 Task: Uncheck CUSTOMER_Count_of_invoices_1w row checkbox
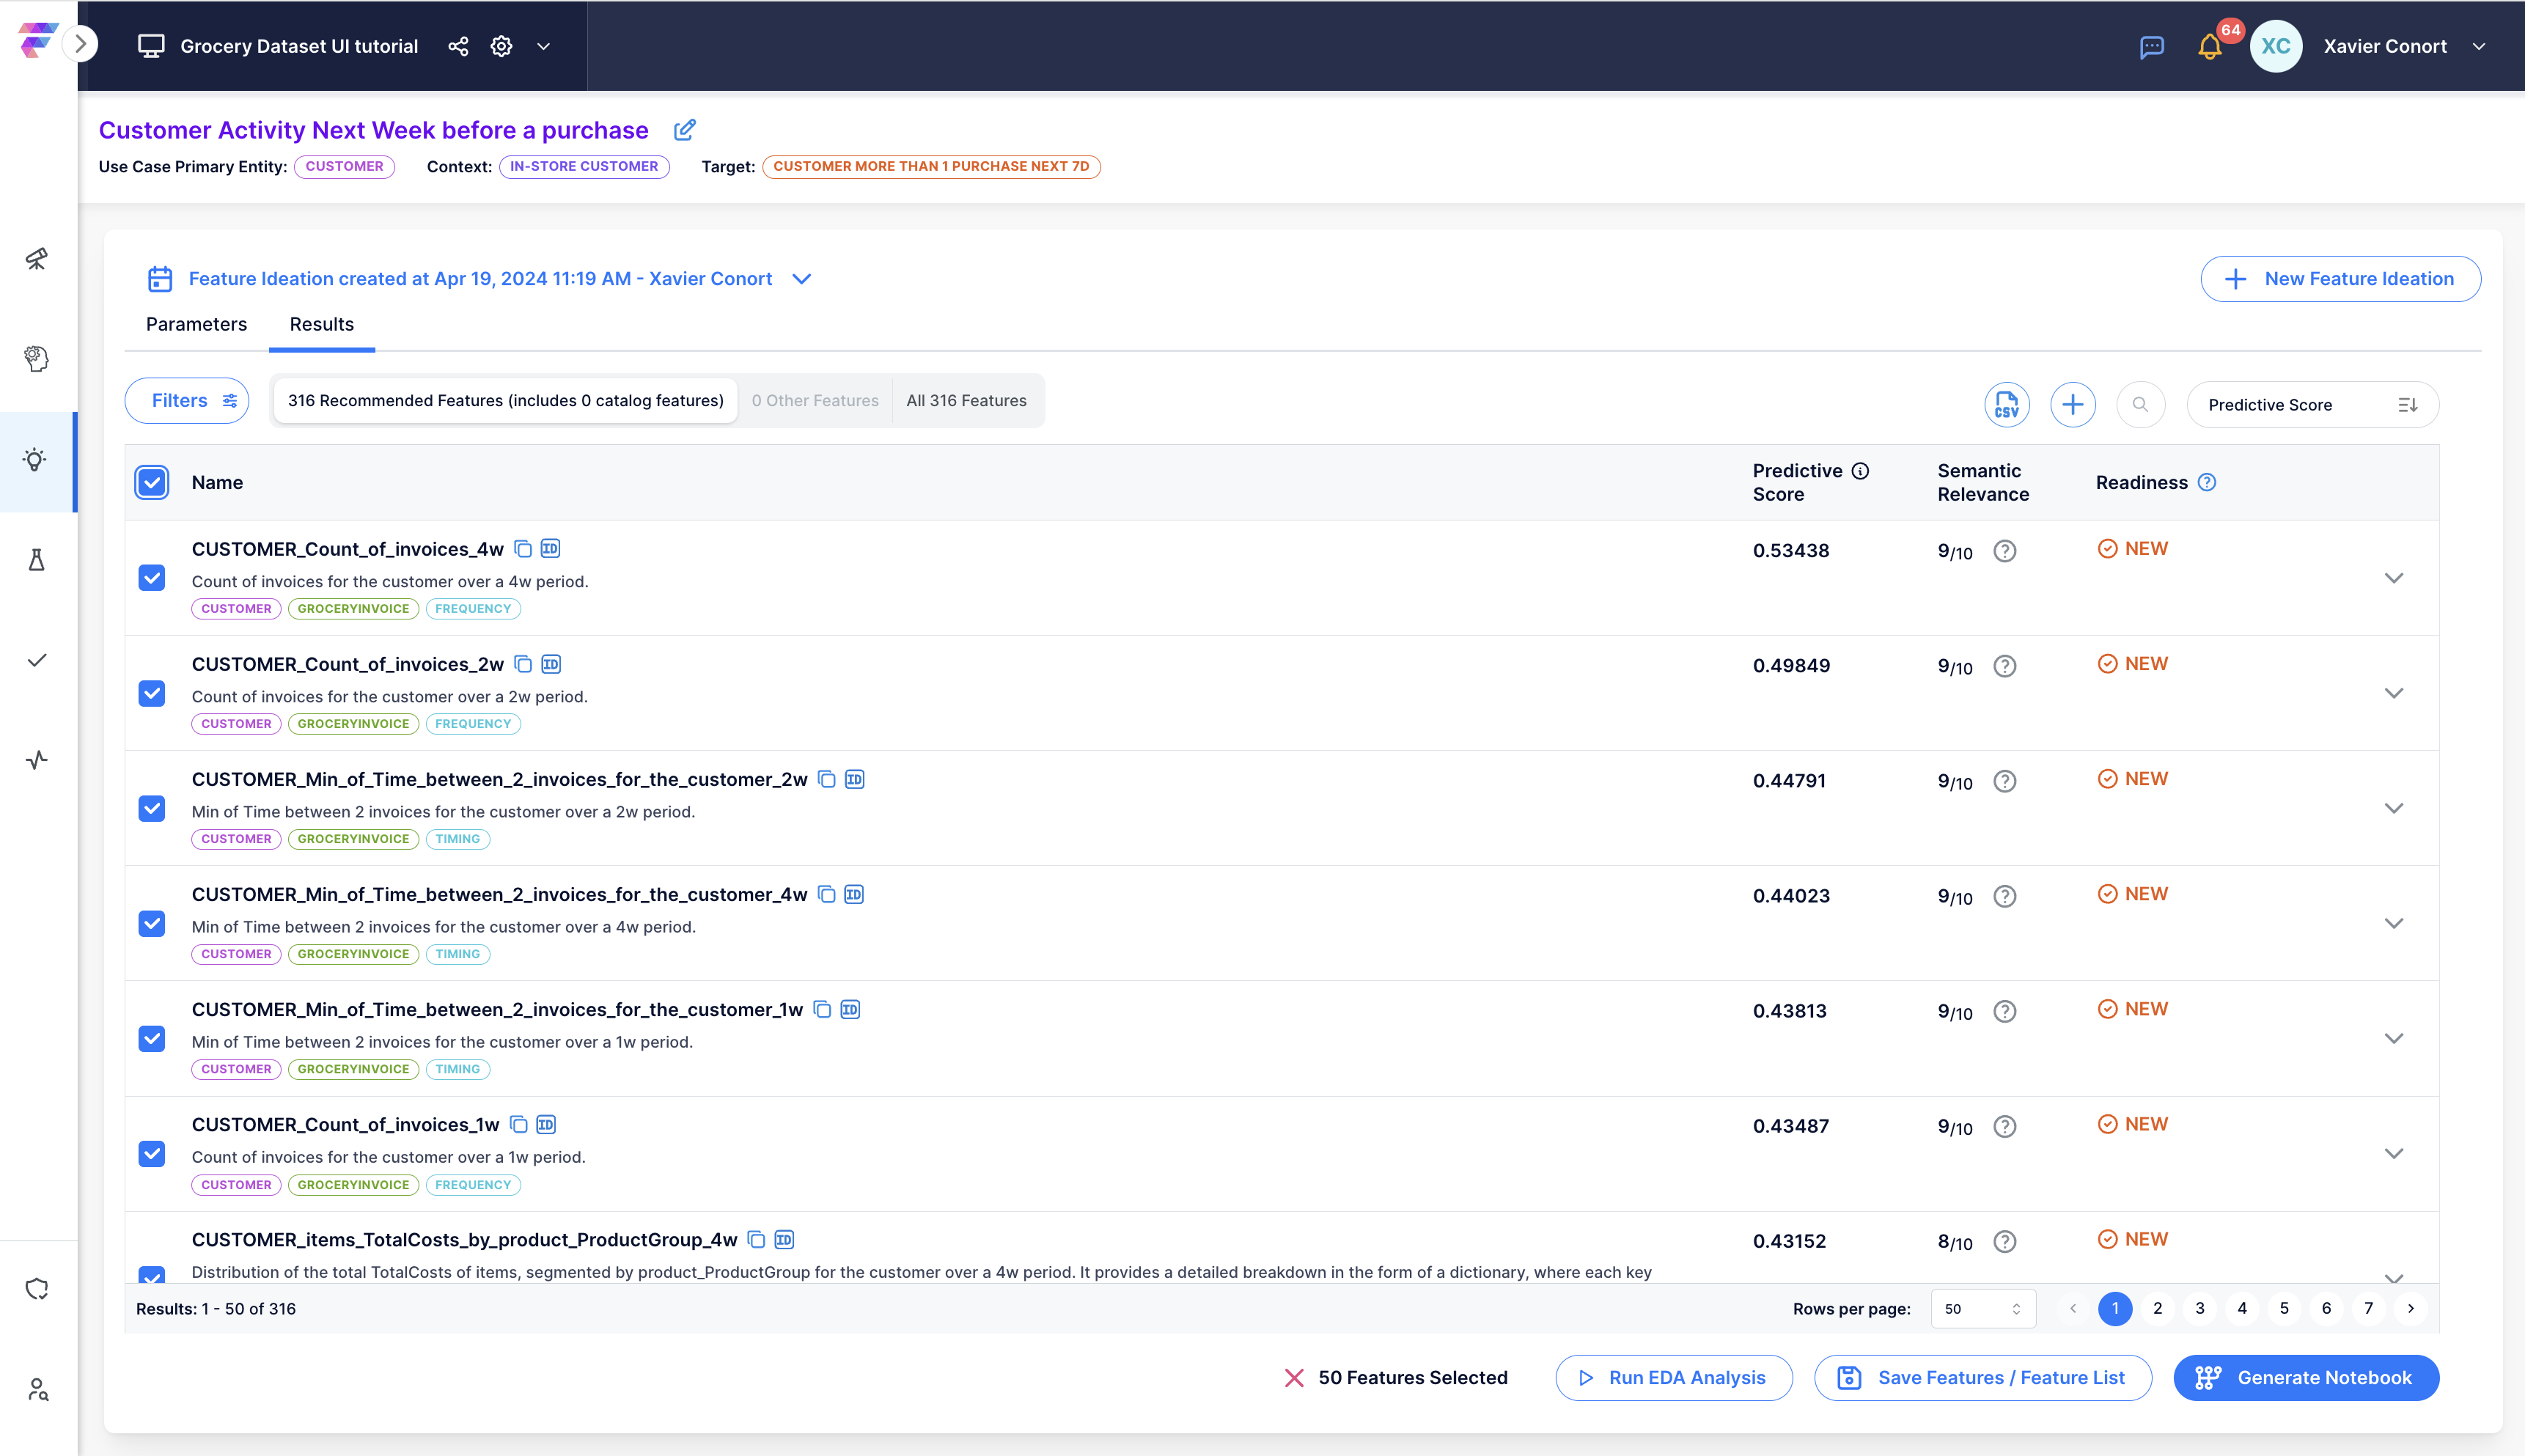(152, 1153)
